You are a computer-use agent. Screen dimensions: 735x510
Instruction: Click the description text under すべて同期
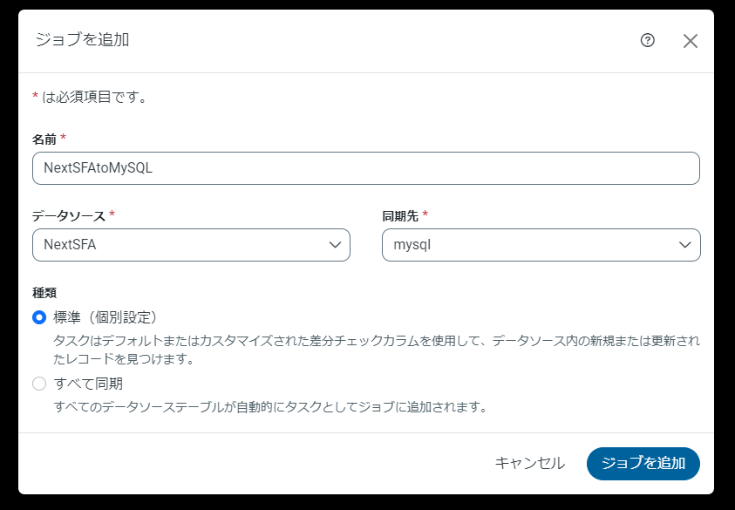pyautogui.click(x=269, y=406)
